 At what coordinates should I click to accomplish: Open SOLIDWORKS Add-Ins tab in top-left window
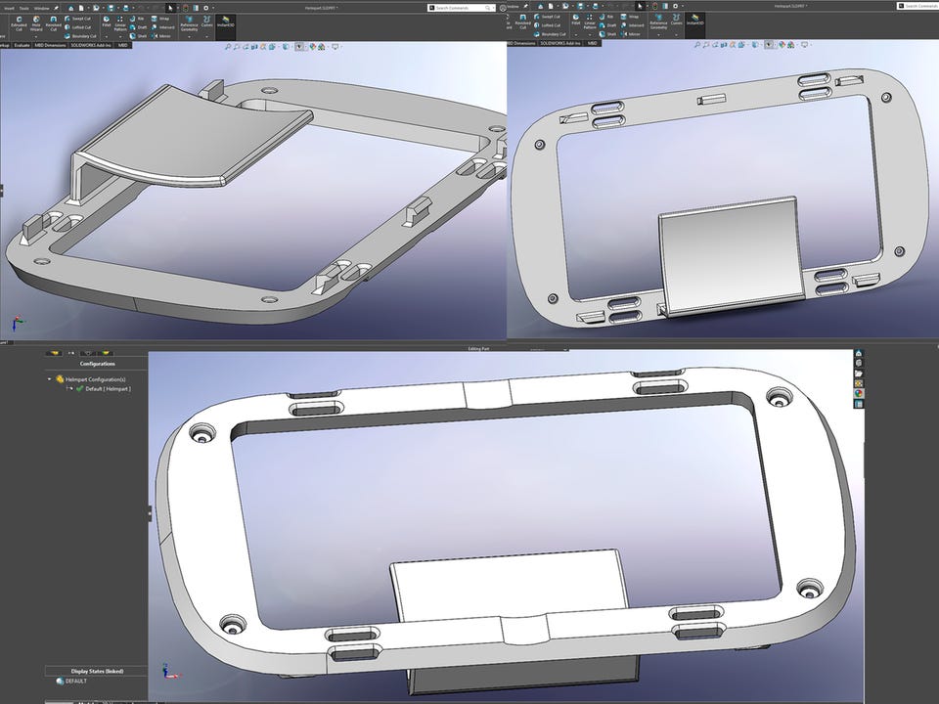click(x=91, y=45)
